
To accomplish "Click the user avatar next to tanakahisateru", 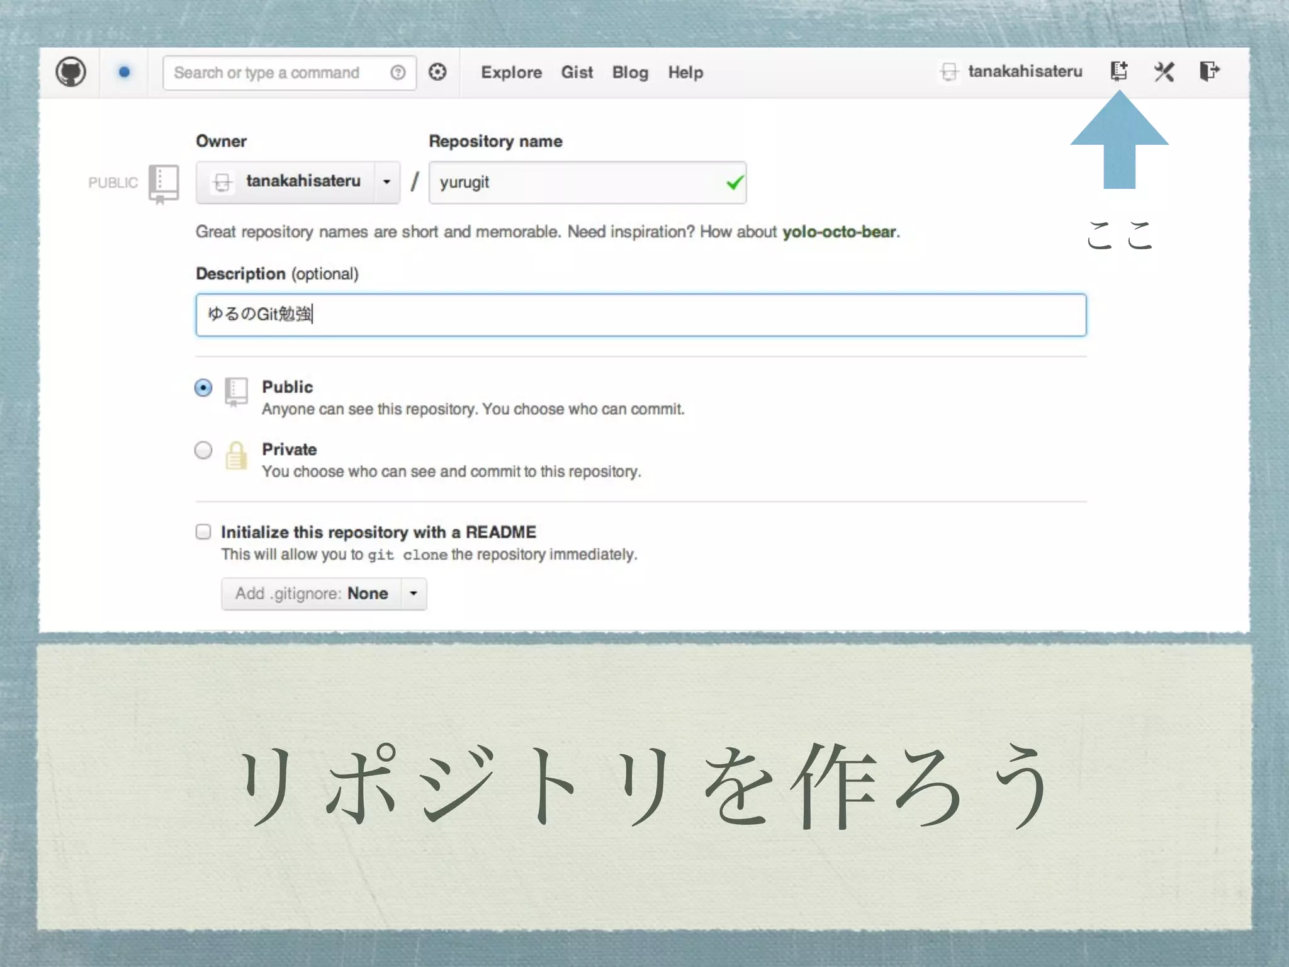I will pos(949,72).
